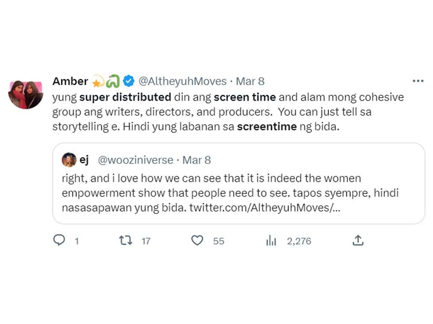Open the @AltheyuhMoves handle link

(x=183, y=81)
